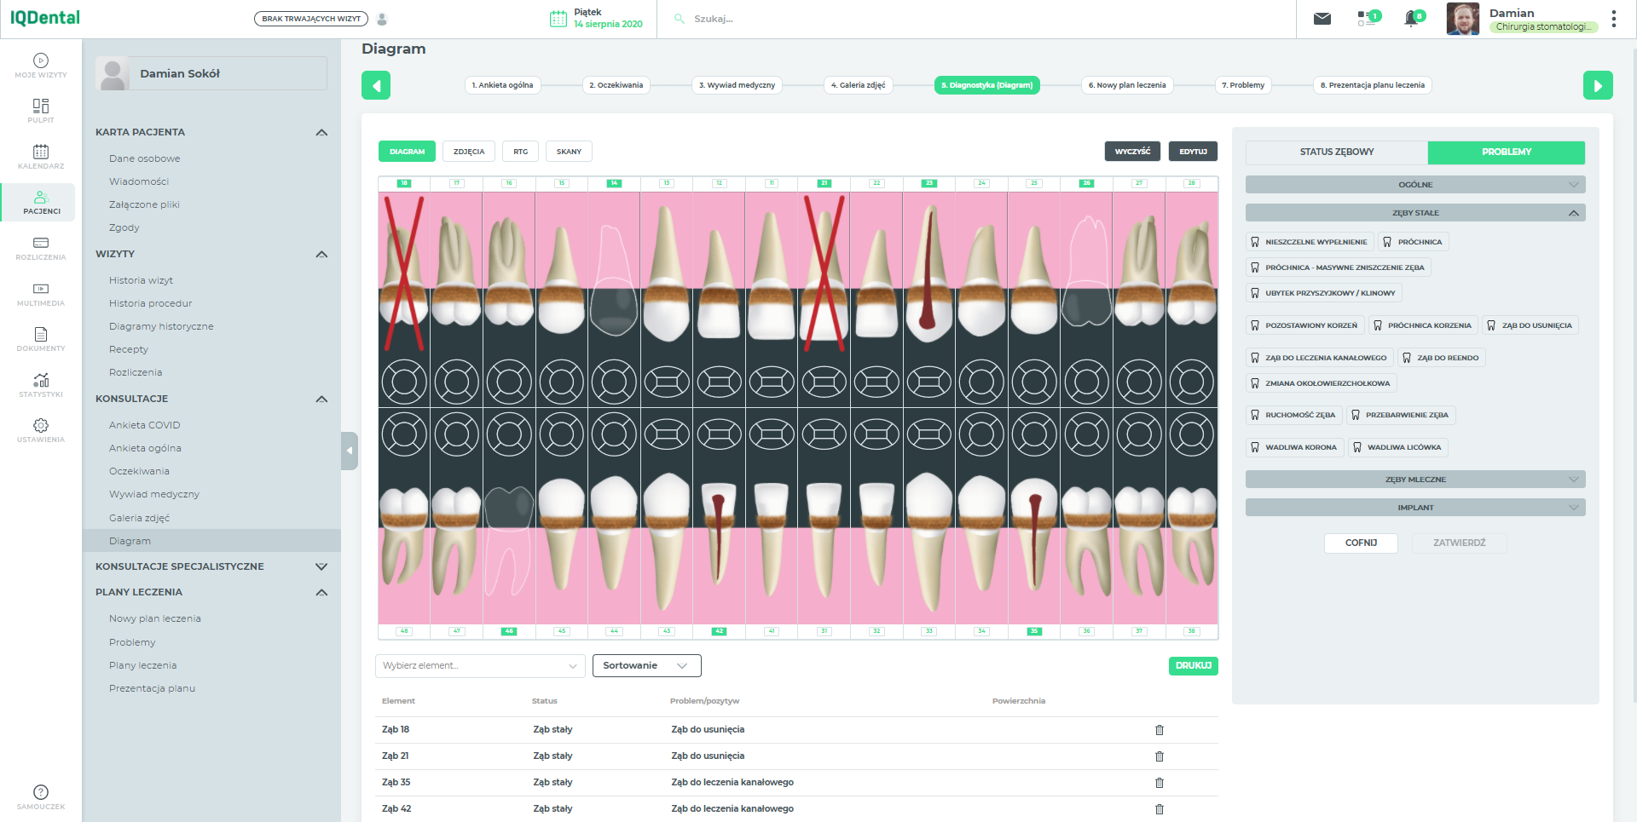The width and height of the screenshot is (1637, 822).
Task: Click tooth number 14 label
Action: [614, 183]
